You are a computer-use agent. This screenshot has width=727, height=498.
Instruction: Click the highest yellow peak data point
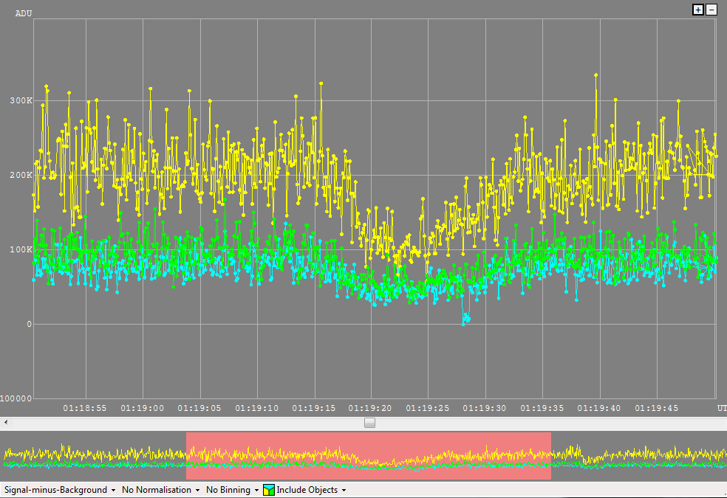click(x=595, y=75)
